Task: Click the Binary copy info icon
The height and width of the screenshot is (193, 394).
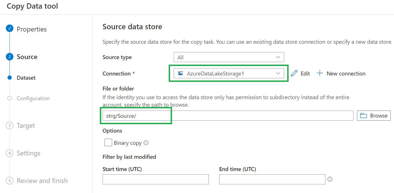Action: point(146,143)
